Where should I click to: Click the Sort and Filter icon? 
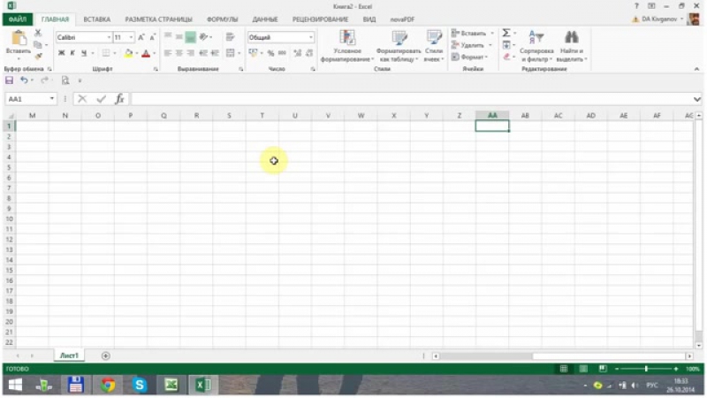pos(536,37)
